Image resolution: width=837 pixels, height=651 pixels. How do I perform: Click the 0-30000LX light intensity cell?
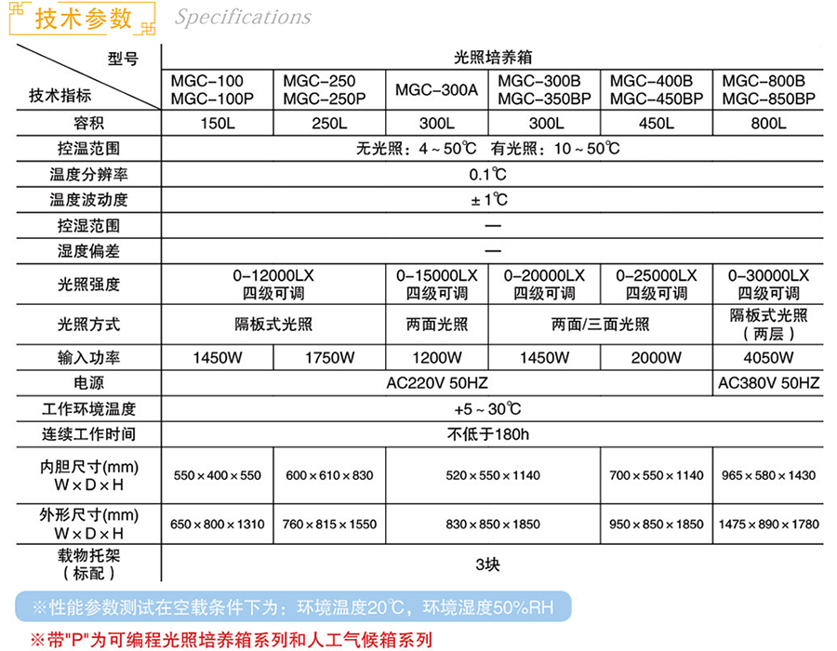click(768, 285)
